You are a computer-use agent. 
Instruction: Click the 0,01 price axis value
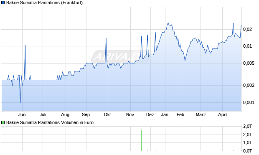pyautogui.click(x=247, y=46)
